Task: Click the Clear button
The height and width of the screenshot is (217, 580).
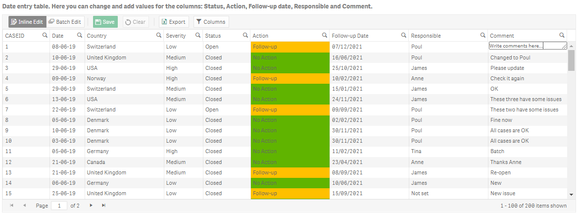Action: tap(135, 22)
